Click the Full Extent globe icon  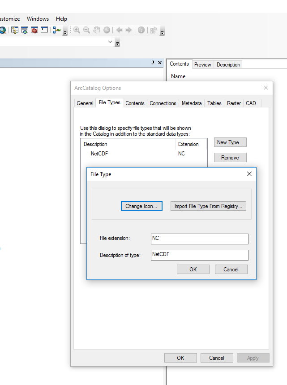(107, 30)
